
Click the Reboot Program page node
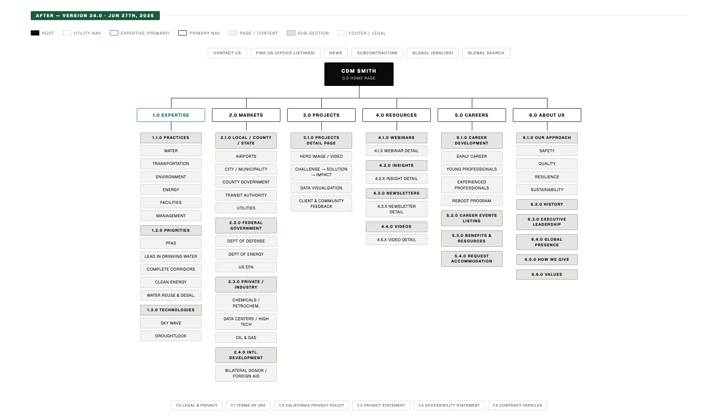pos(472,201)
